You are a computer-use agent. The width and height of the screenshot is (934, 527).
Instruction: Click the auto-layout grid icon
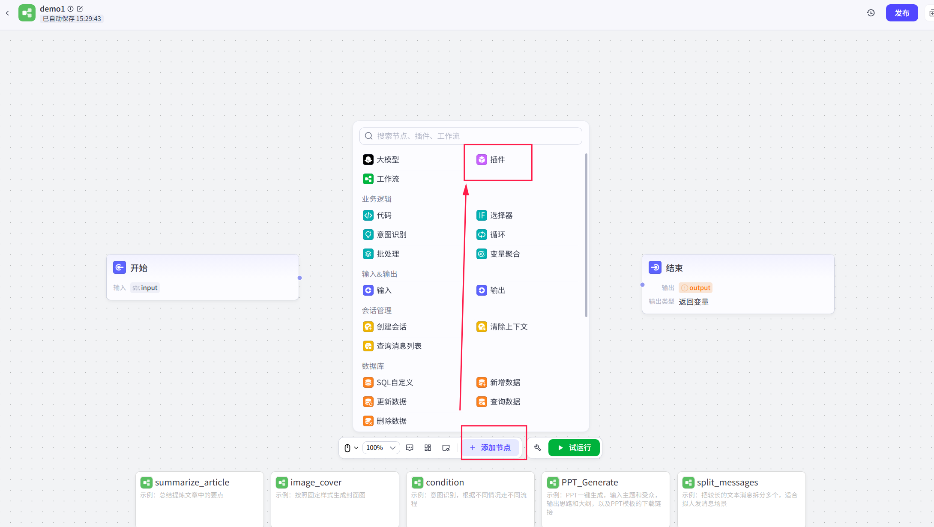[x=428, y=448]
